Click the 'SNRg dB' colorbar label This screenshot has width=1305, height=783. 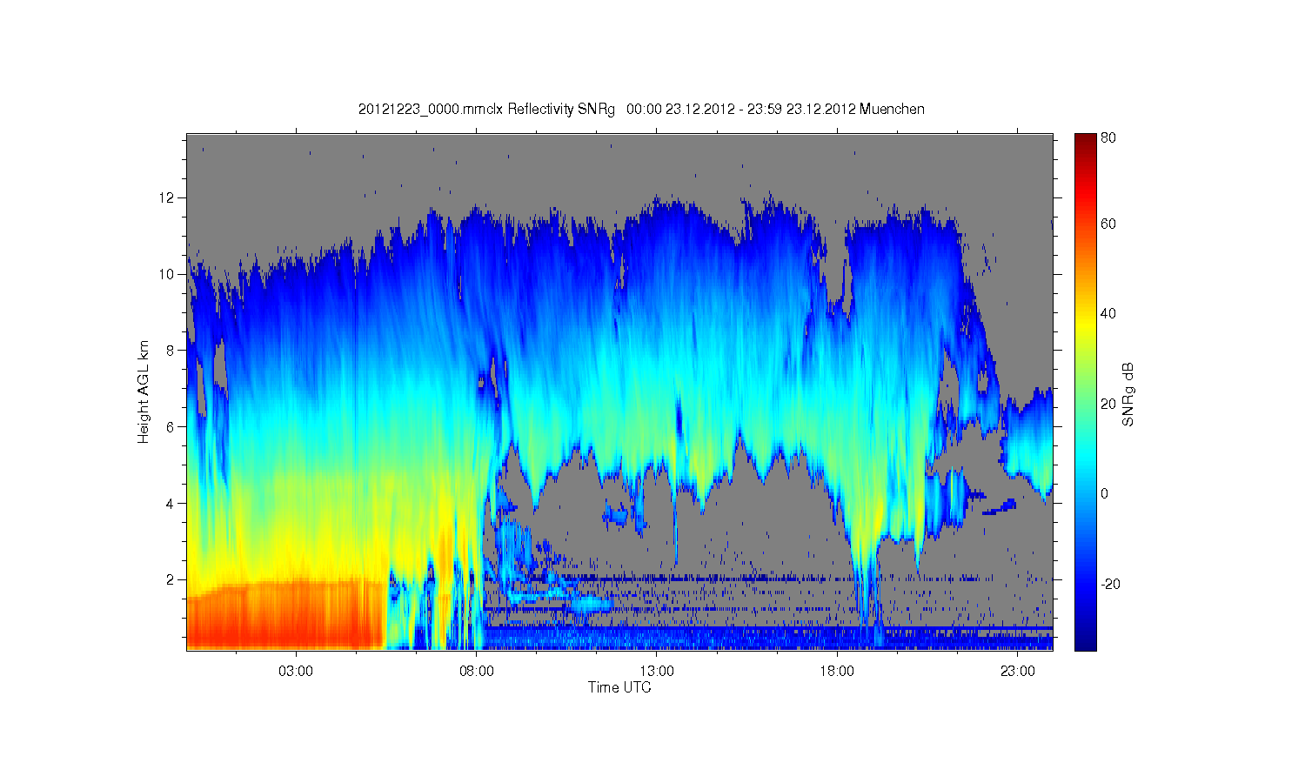(1128, 394)
